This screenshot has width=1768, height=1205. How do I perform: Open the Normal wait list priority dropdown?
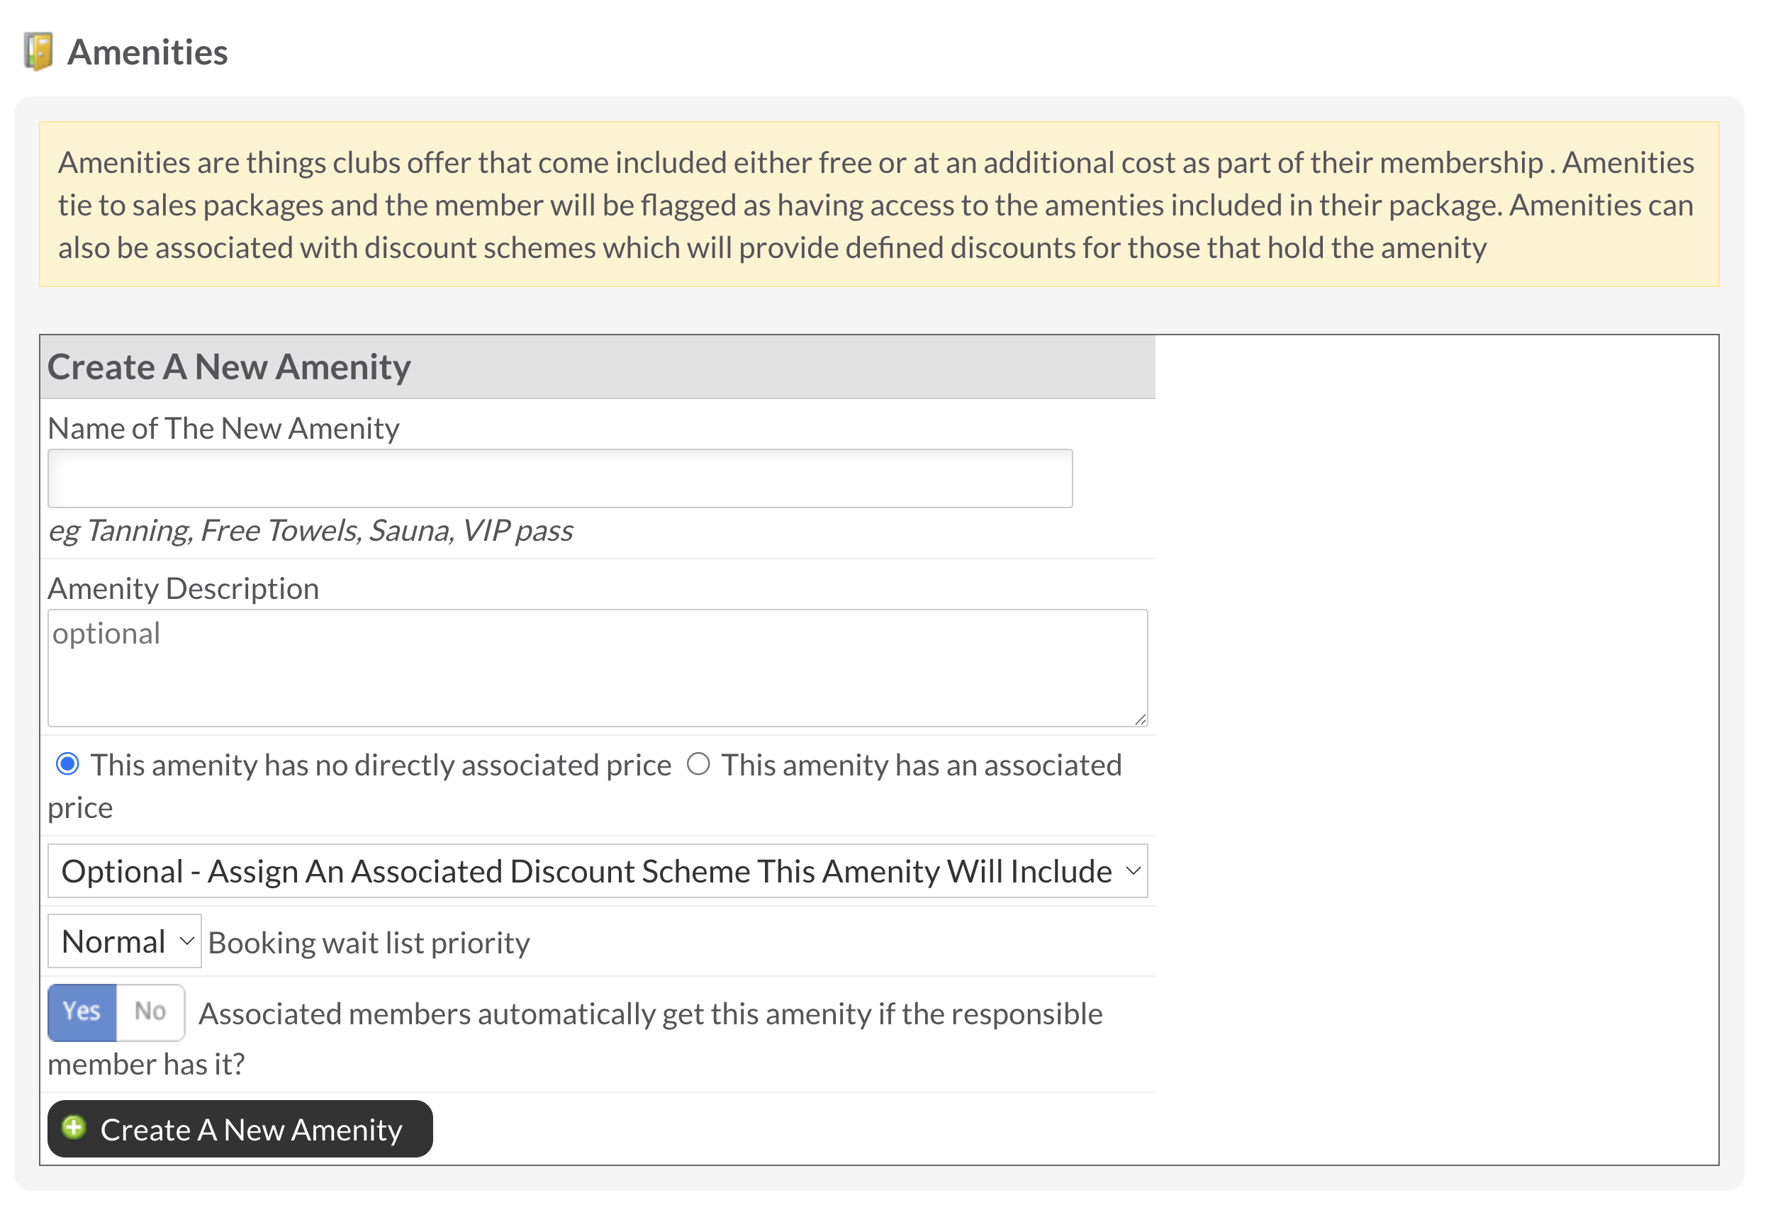pyautogui.click(x=125, y=942)
